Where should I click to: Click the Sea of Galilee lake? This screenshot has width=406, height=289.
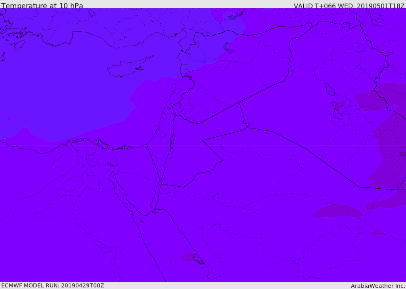tap(174, 114)
